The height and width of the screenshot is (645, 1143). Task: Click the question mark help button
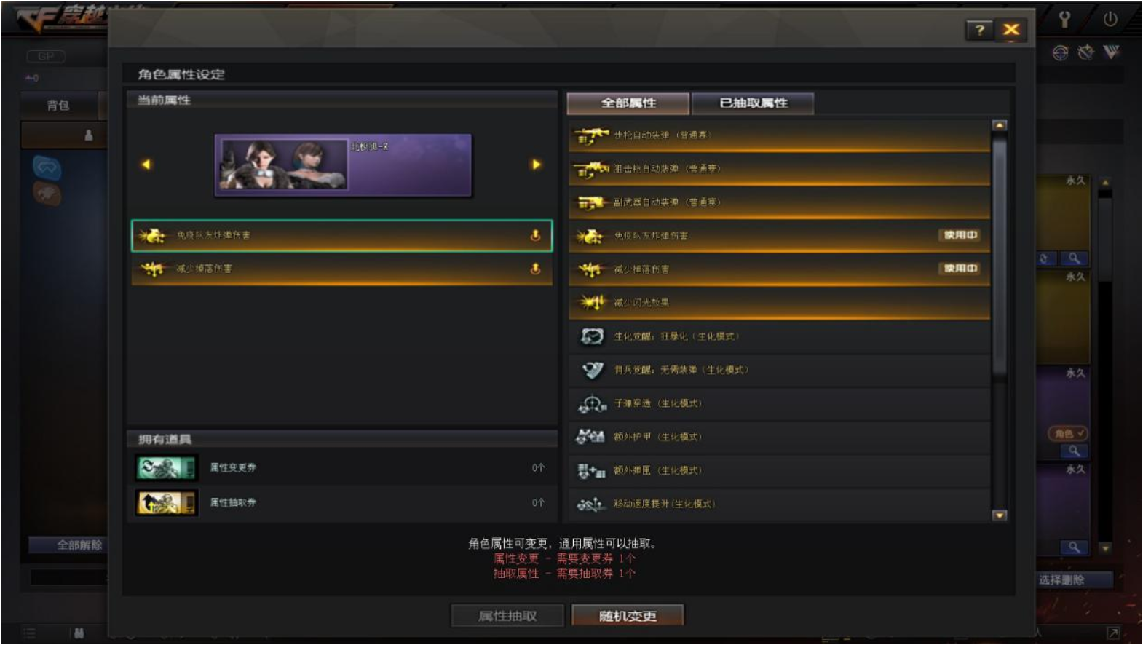tap(980, 30)
